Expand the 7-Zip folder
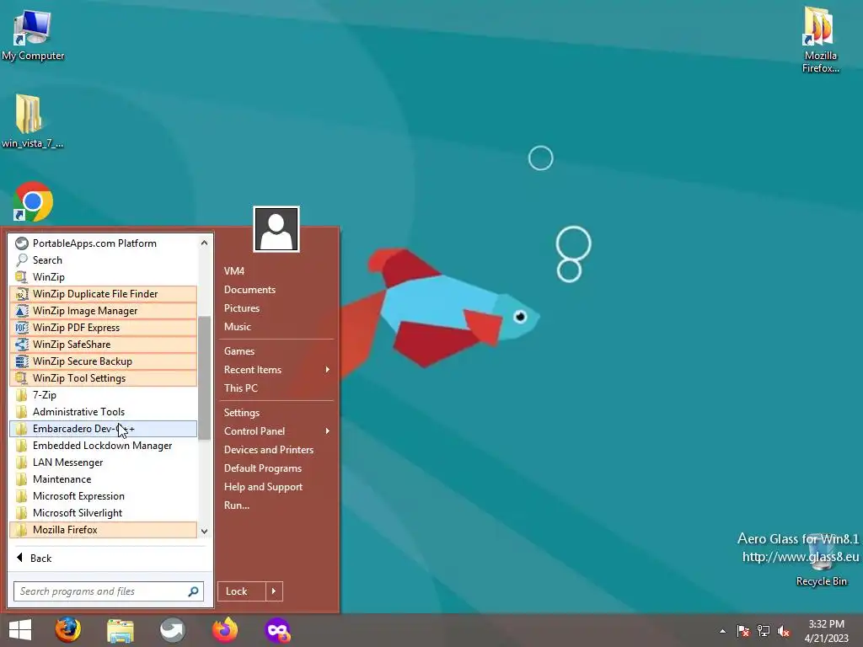The image size is (863, 647). tap(104, 395)
